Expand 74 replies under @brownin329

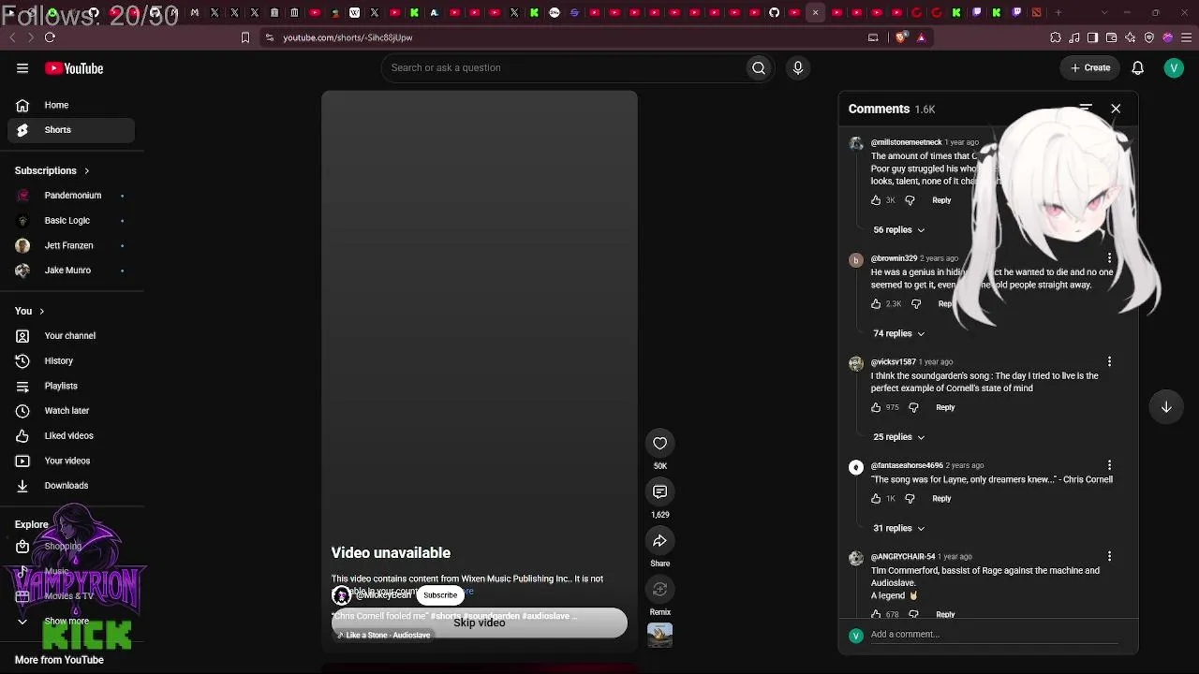click(x=899, y=333)
